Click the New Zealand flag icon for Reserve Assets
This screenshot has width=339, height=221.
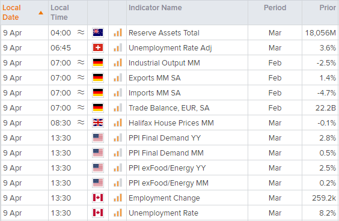tap(98, 32)
